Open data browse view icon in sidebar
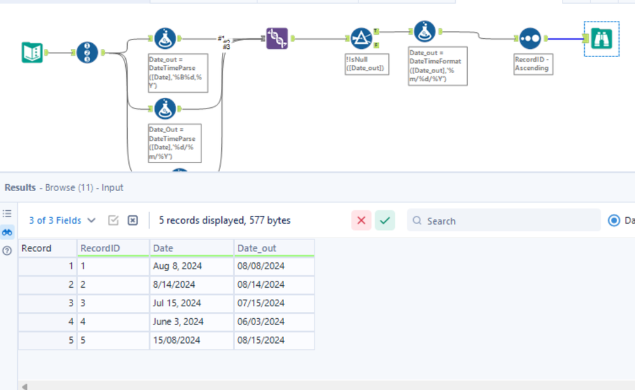 7,232
